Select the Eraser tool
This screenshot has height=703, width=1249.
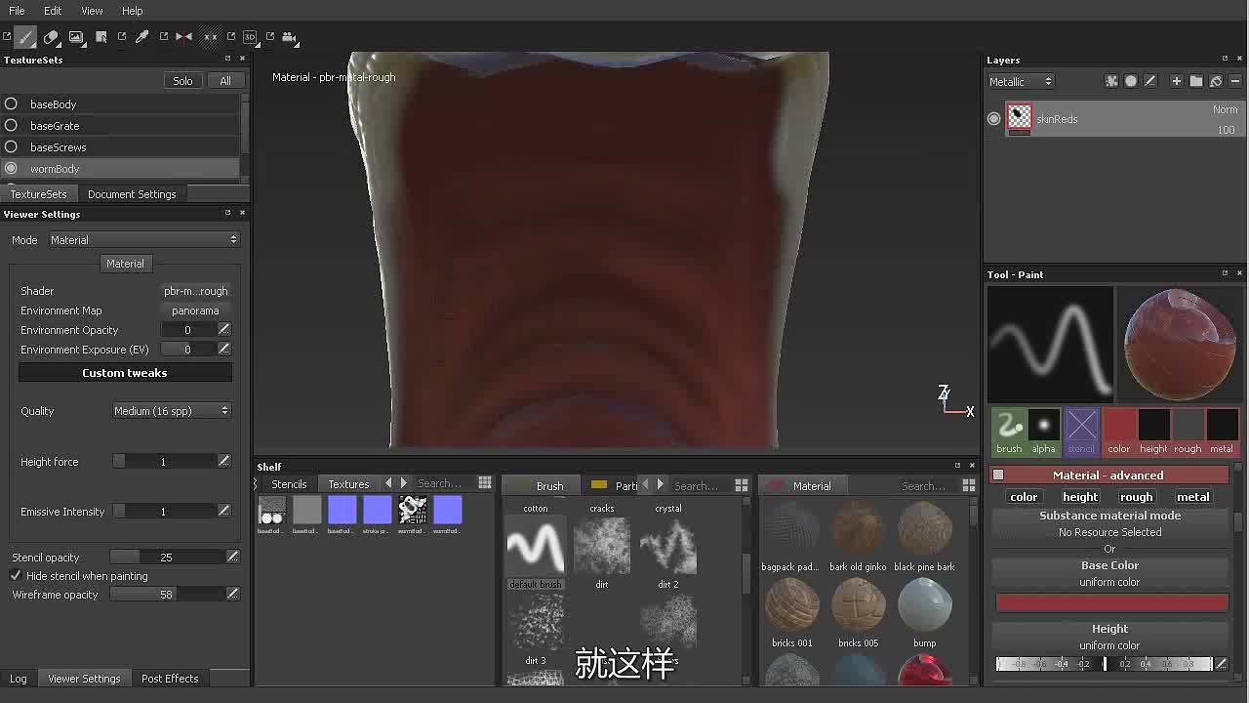(51, 37)
